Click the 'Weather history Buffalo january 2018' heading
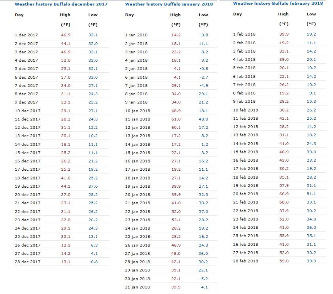Viewport: 333px width, 294px height. (x=169, y=4)
